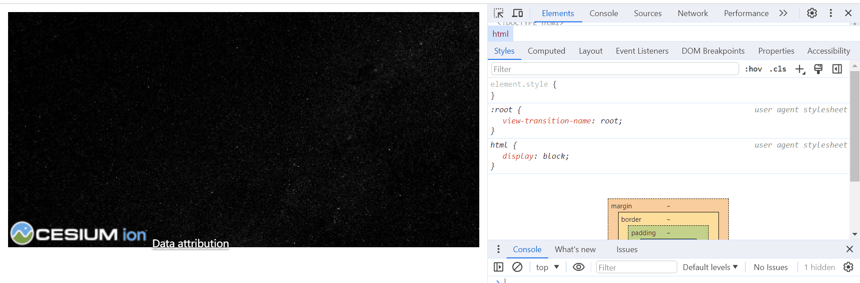
Task: Close the DevTools panel
Action: 848,13
